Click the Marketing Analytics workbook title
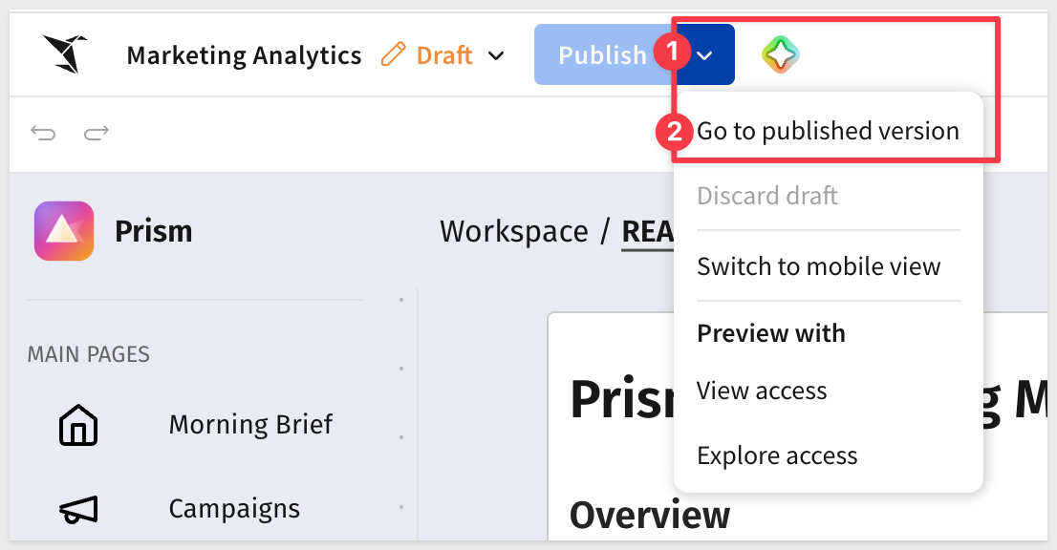This screenshot has height=550, width=1057. pyautogui.click(x=244, y=55)
